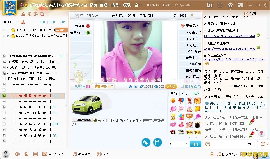This screenshot has height=159, width=270.
Task: Toggle the 直播时通知我 checkbox
Action: (x=182, y=87)
